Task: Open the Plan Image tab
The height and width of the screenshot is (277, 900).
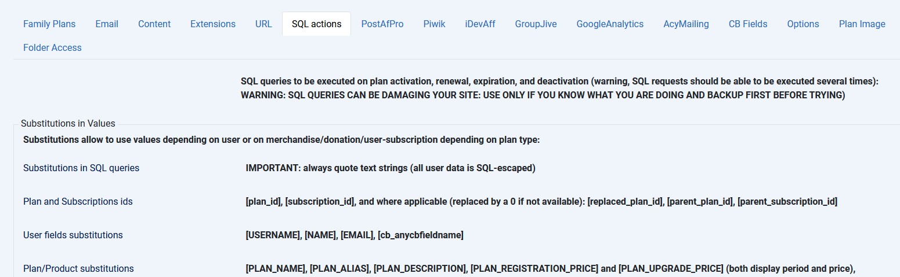Action: [x=862, y=24]
